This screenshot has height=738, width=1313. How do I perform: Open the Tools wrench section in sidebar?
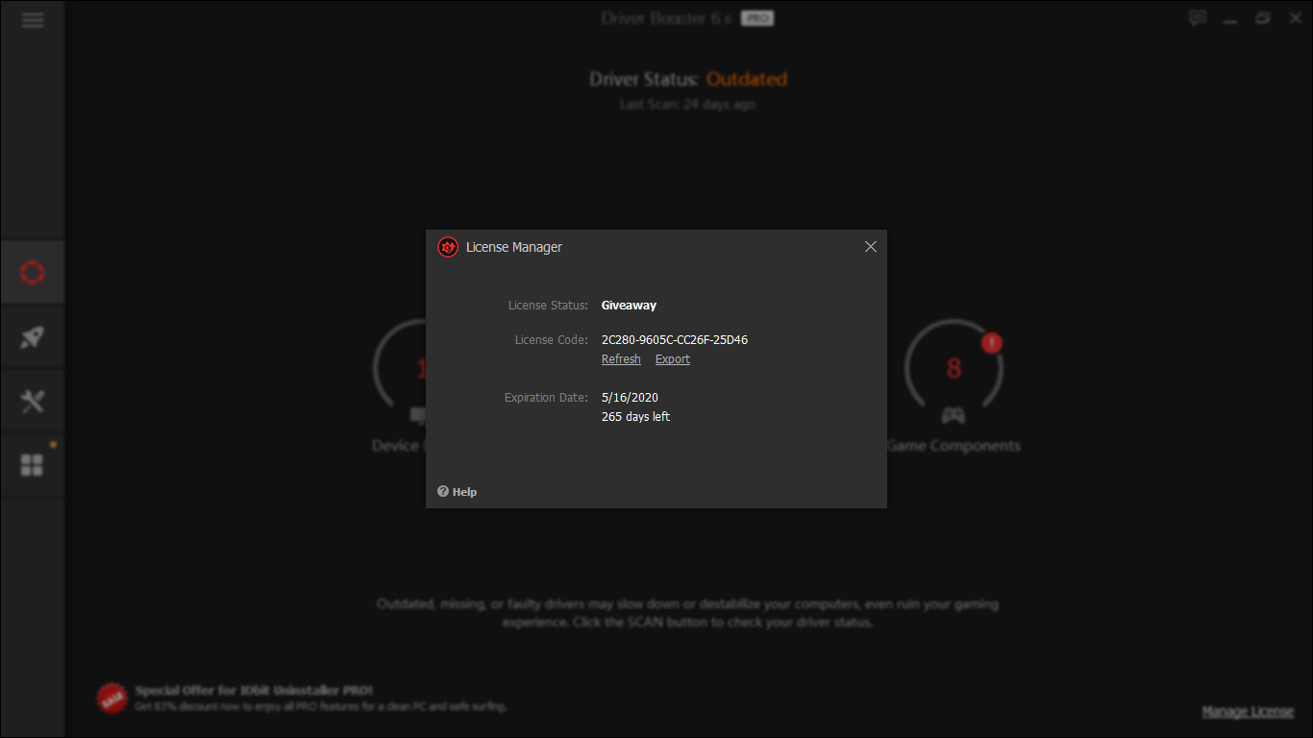point(33,402)
